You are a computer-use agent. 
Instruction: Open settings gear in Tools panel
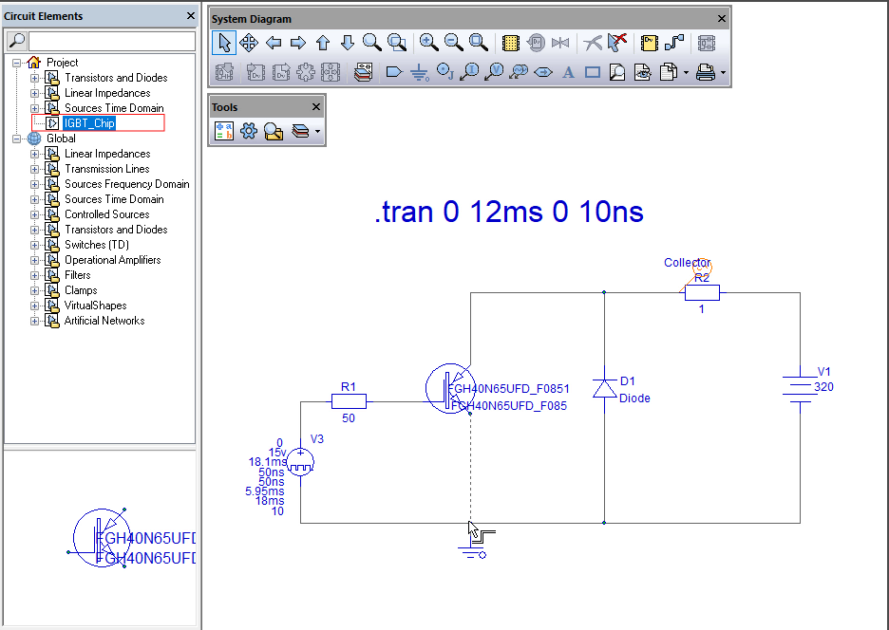pos(249,132)
